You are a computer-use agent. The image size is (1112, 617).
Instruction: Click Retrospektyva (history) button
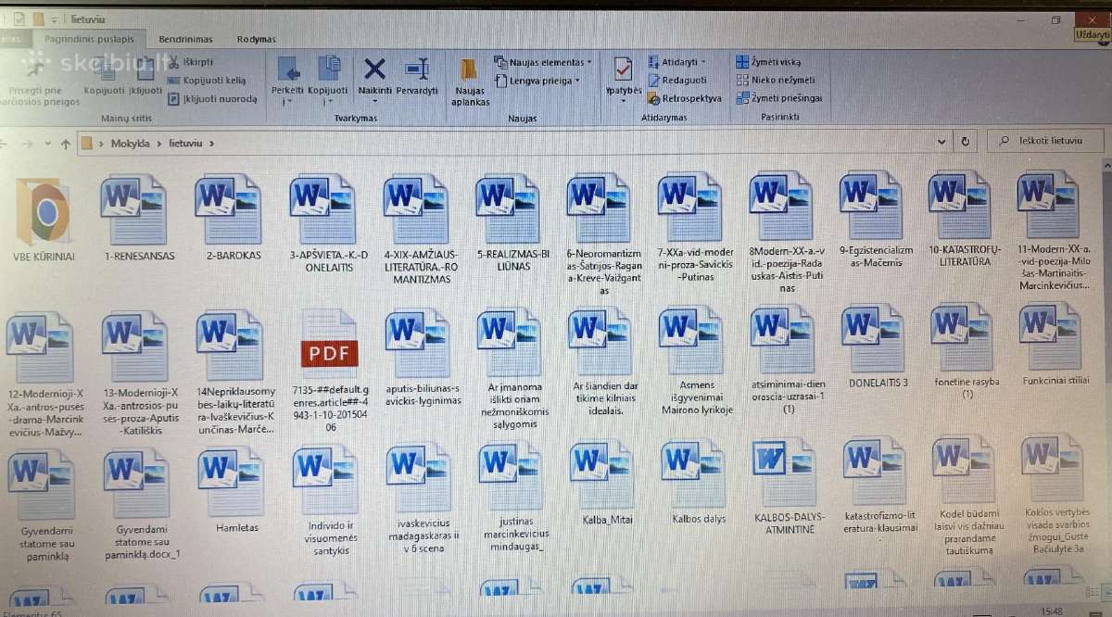click(x=684, y=98)
